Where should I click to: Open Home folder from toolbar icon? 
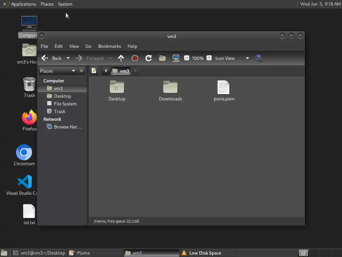(x=162, y=58)
